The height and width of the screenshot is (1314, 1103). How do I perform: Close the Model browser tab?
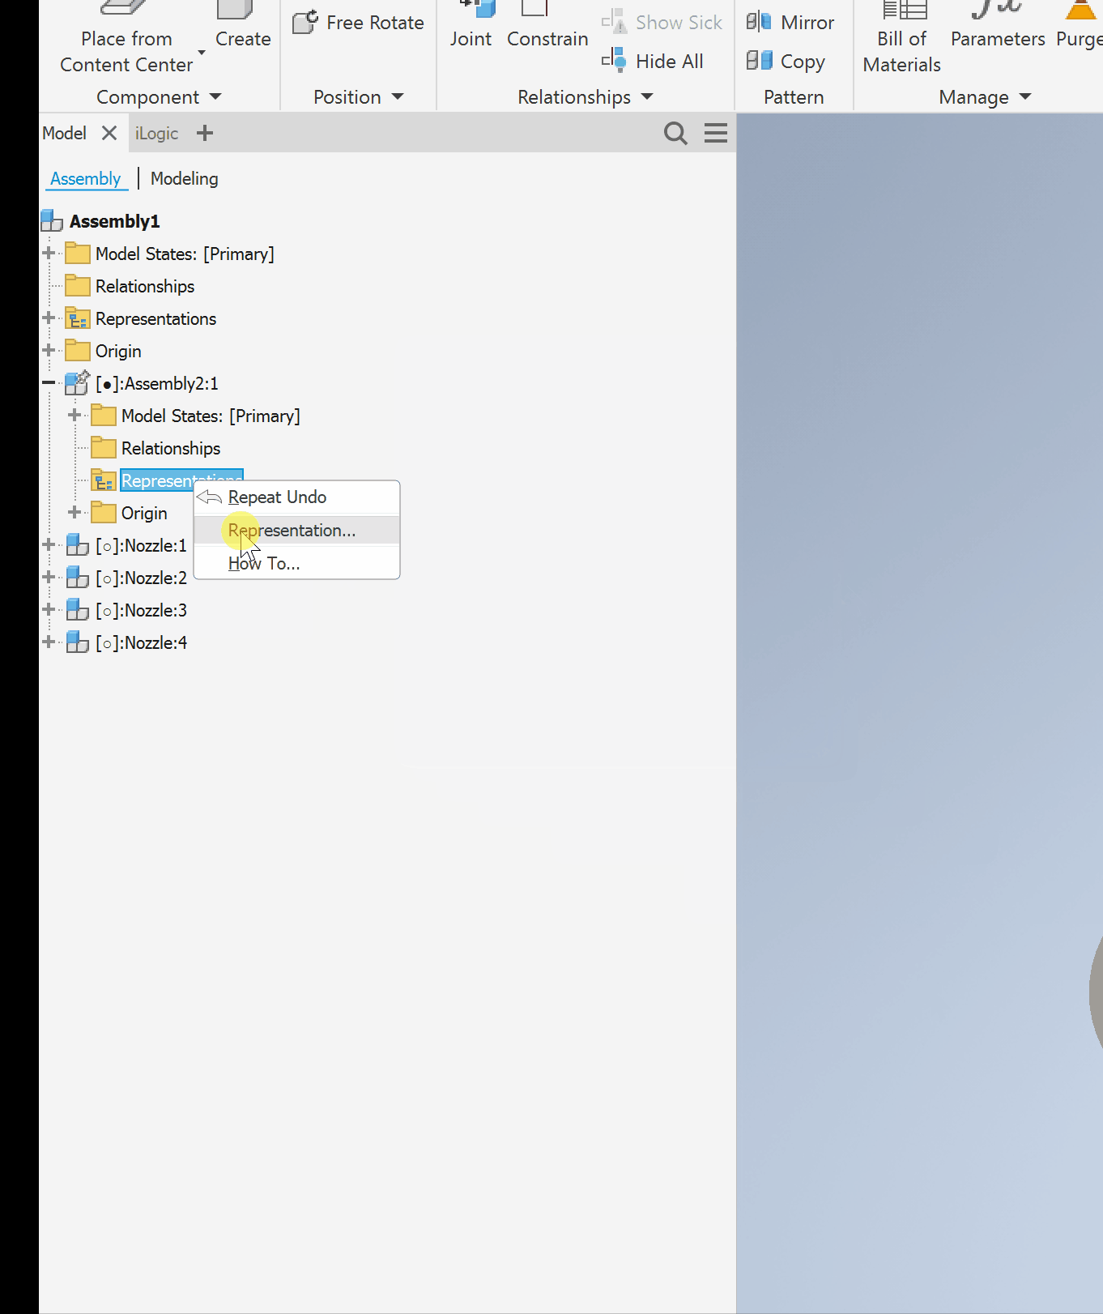[109, 133]
